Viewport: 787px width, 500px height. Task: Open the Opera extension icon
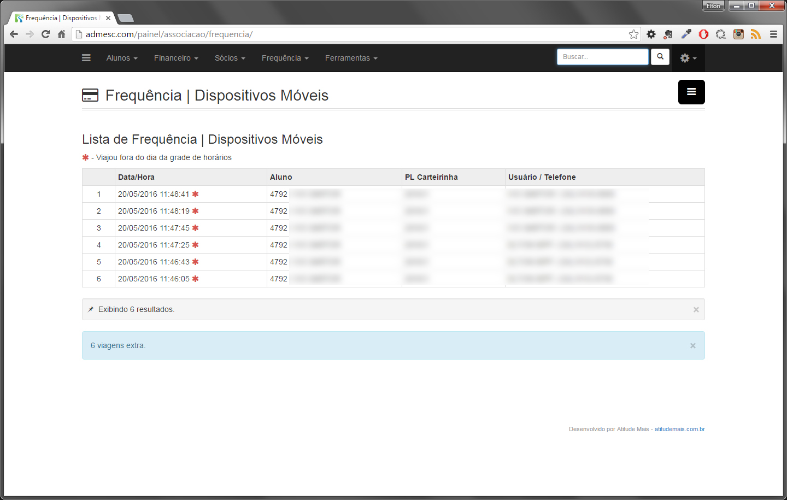click(703, 34)
